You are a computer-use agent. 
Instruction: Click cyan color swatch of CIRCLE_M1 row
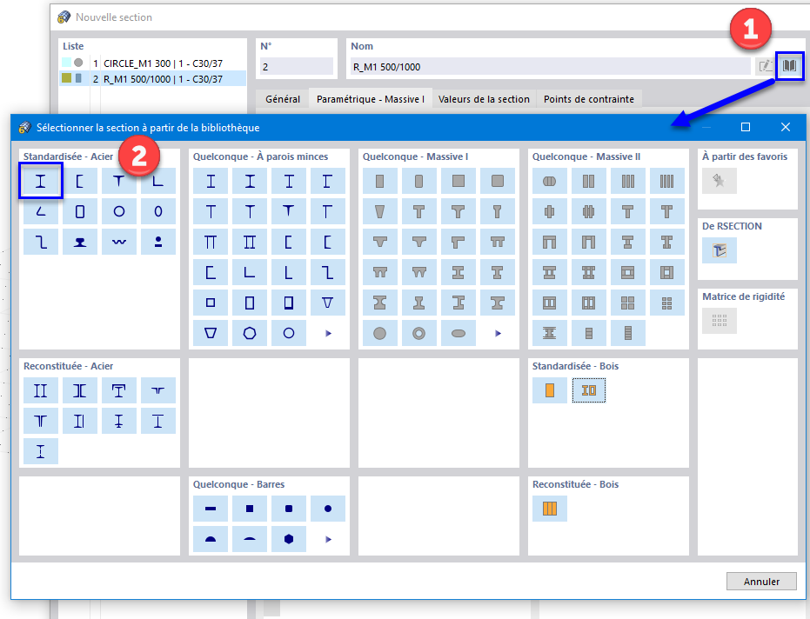tap(67, 63)
